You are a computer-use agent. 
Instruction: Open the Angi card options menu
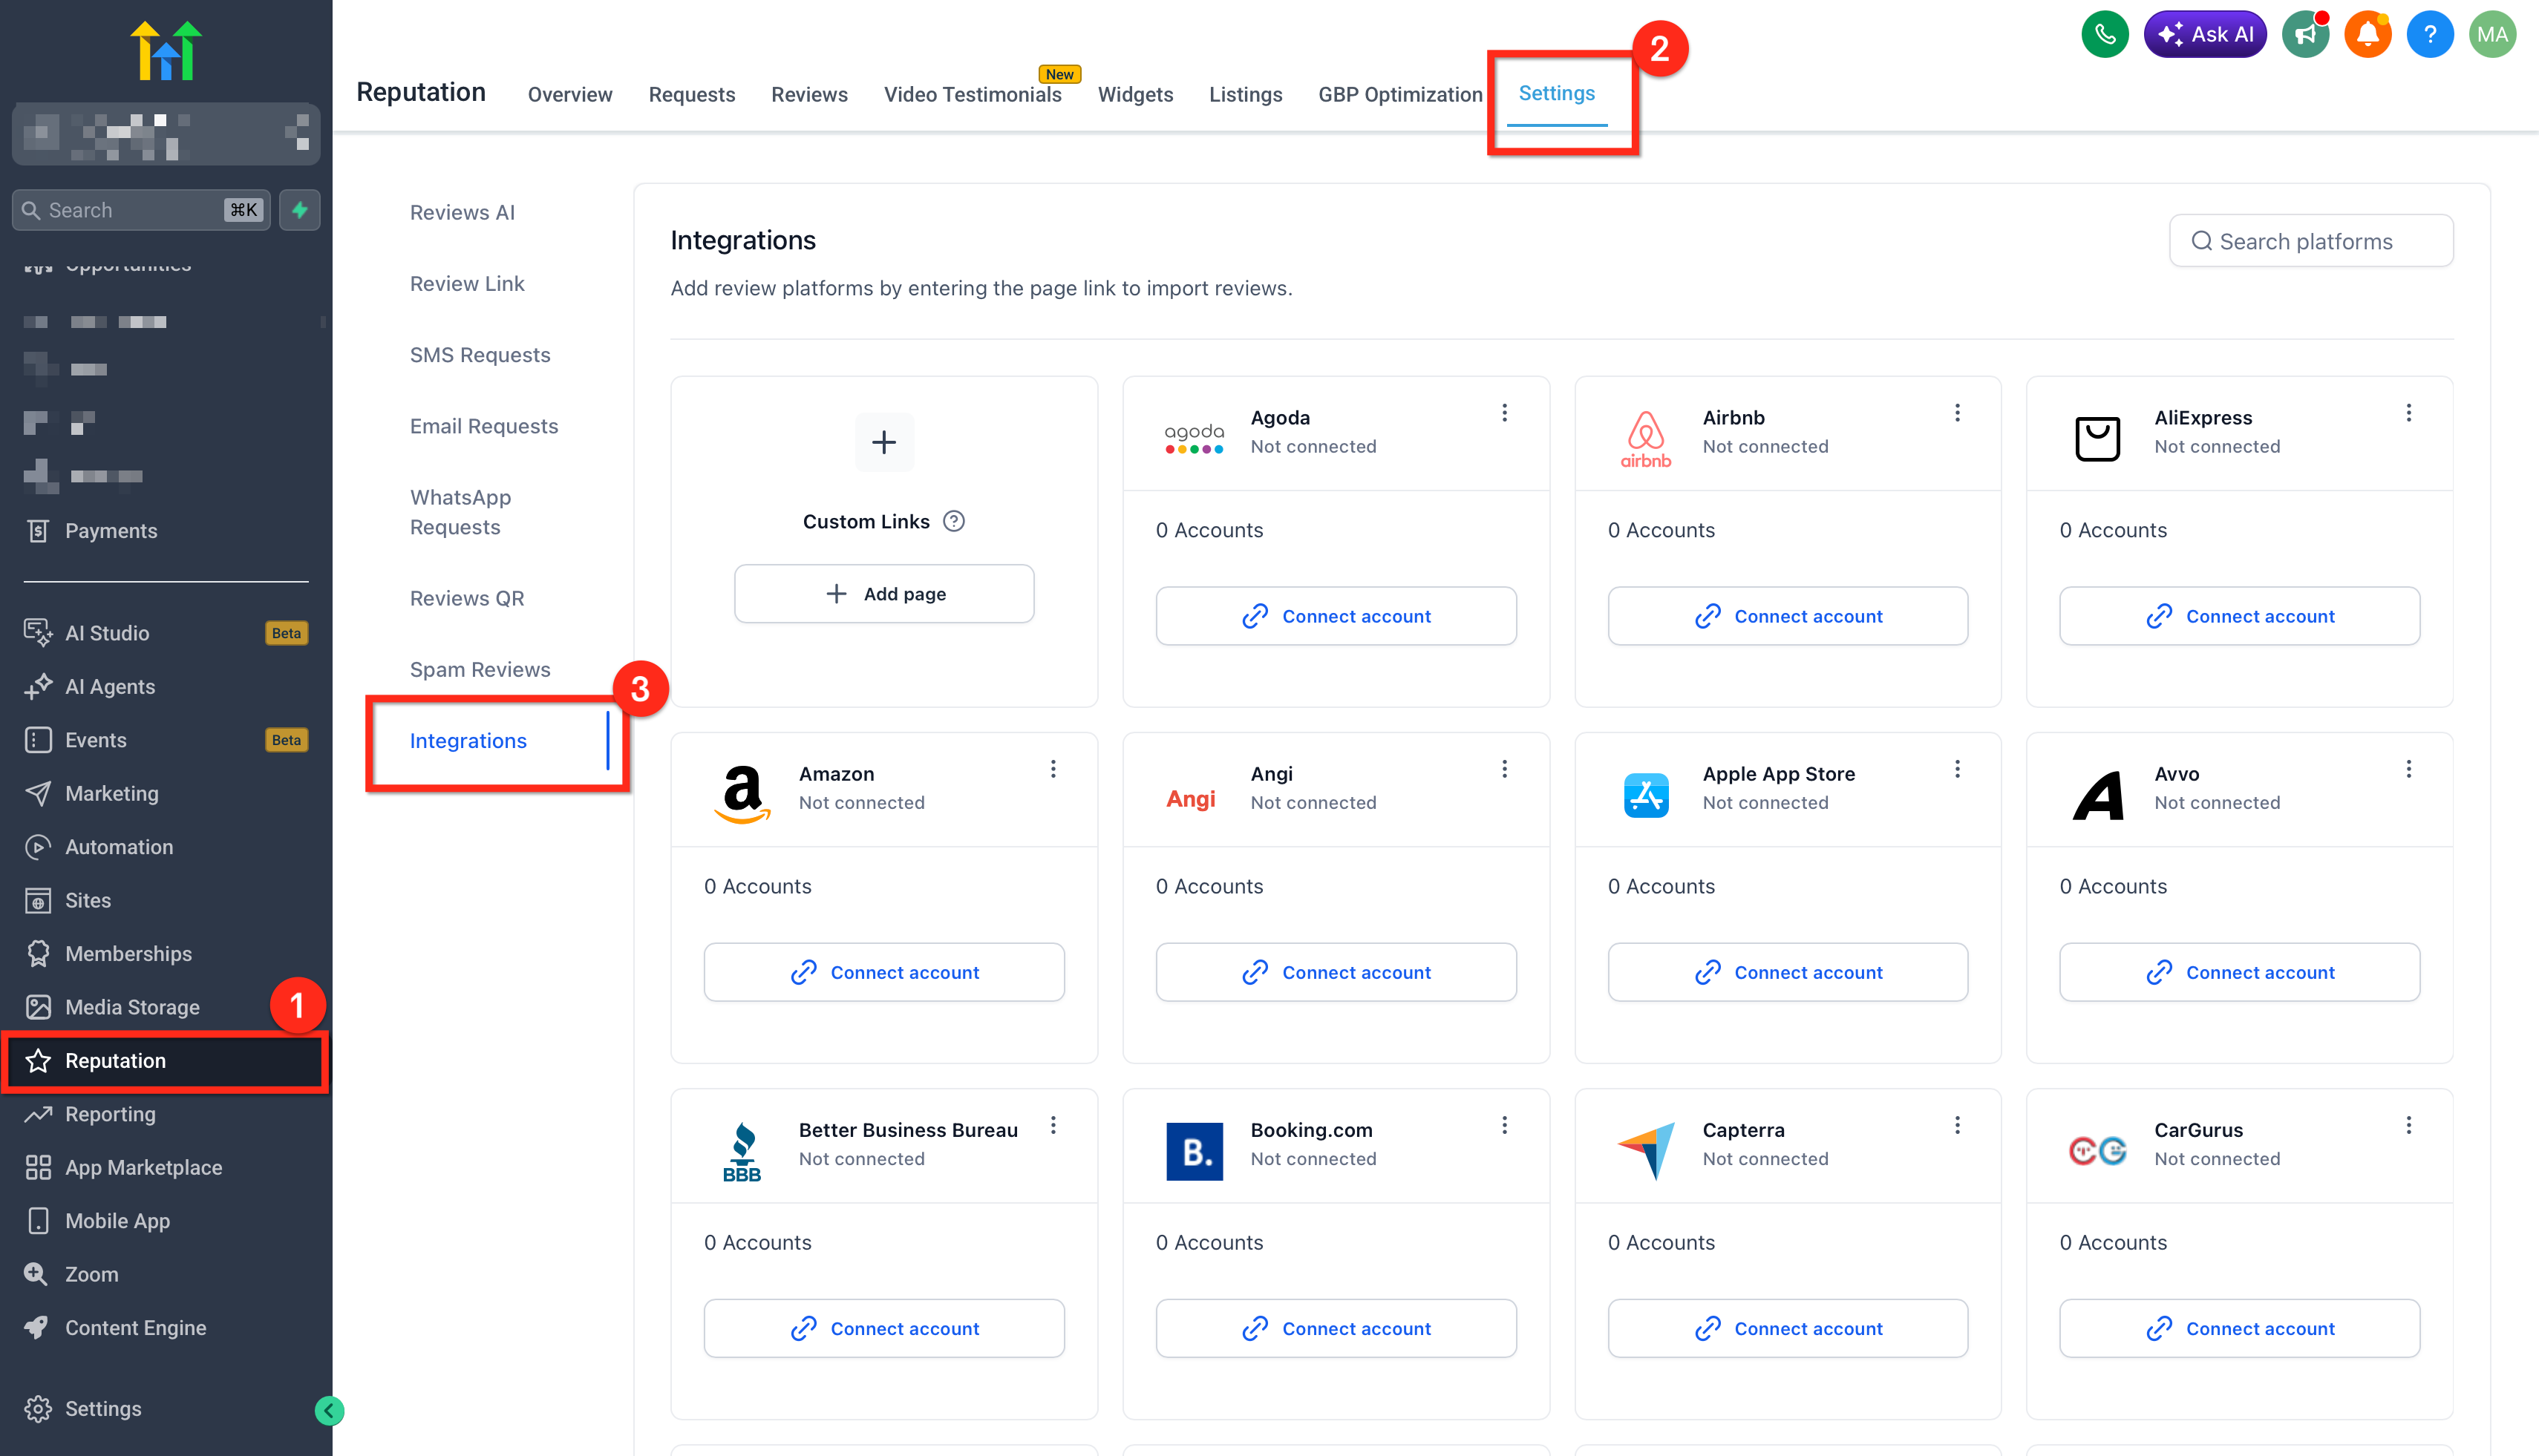[1505, 769]
